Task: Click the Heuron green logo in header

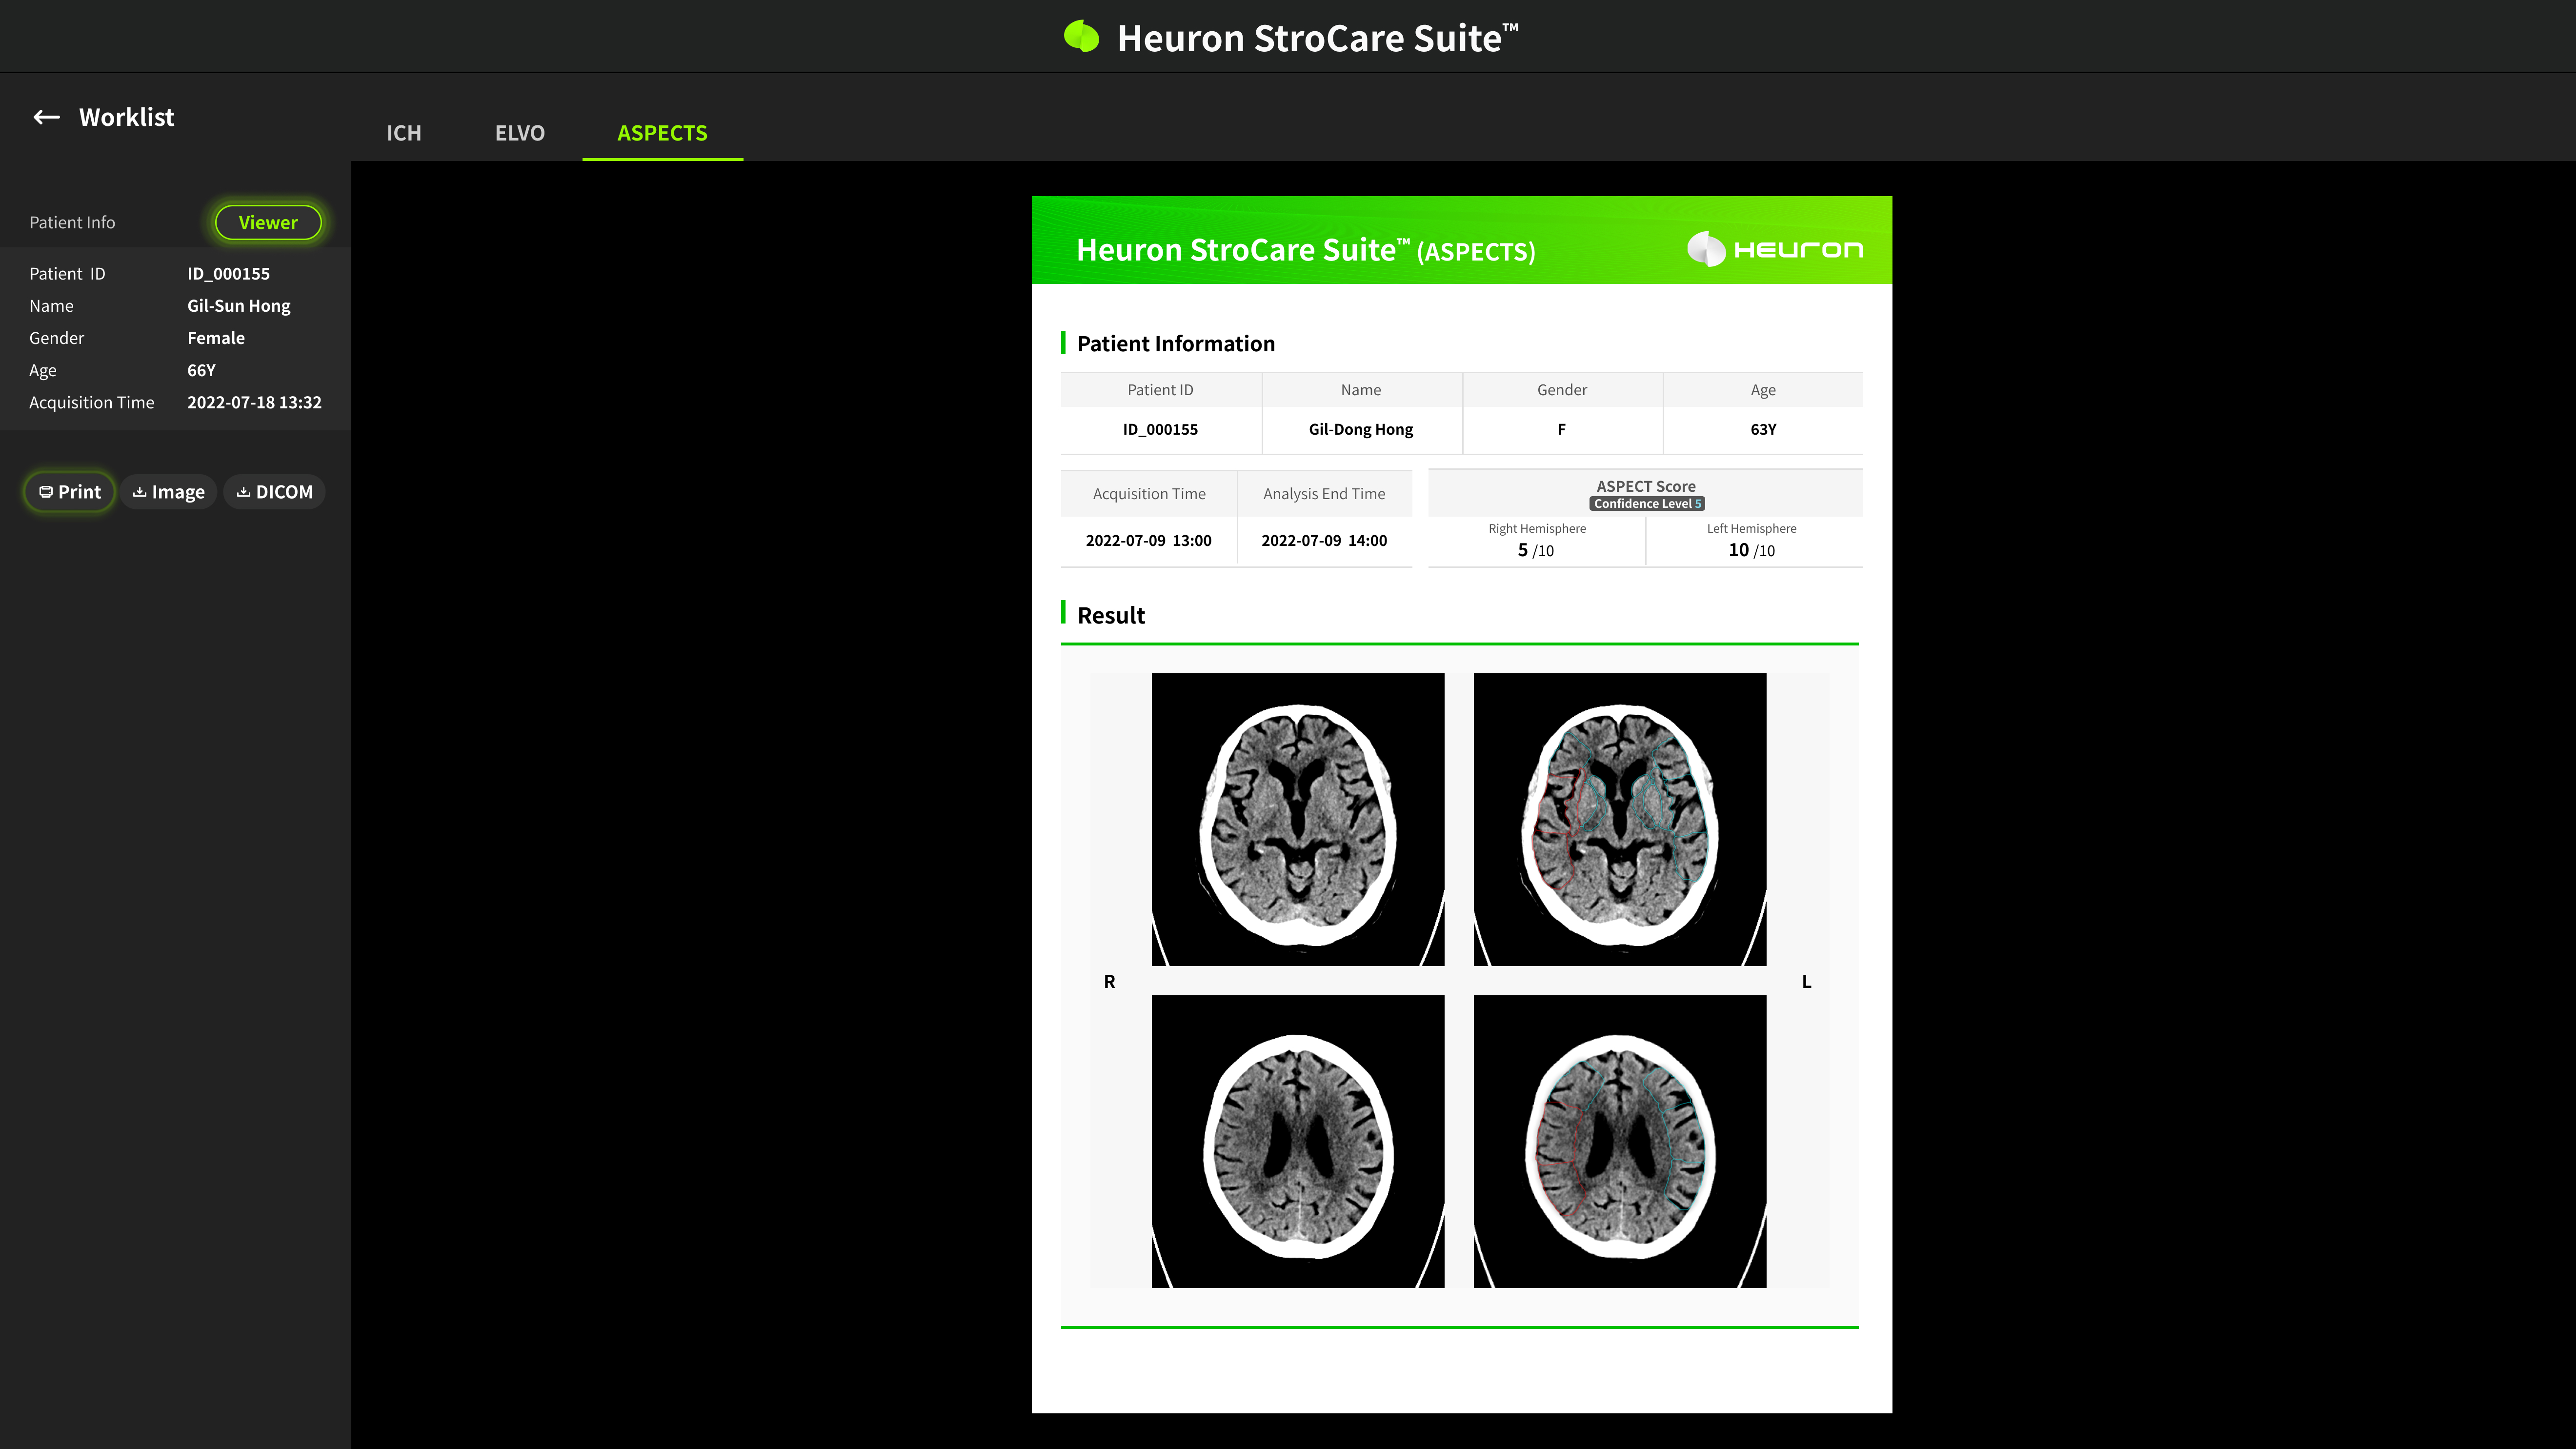Action: pos(1081,36)
